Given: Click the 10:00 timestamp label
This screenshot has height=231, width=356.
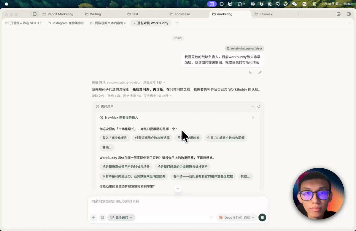Looking at the screenshot, I should point(178,38).
